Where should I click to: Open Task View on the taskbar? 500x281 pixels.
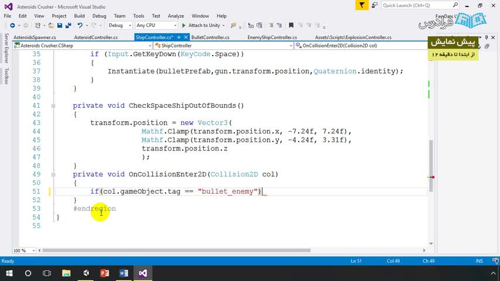click(x=47, y=273)
